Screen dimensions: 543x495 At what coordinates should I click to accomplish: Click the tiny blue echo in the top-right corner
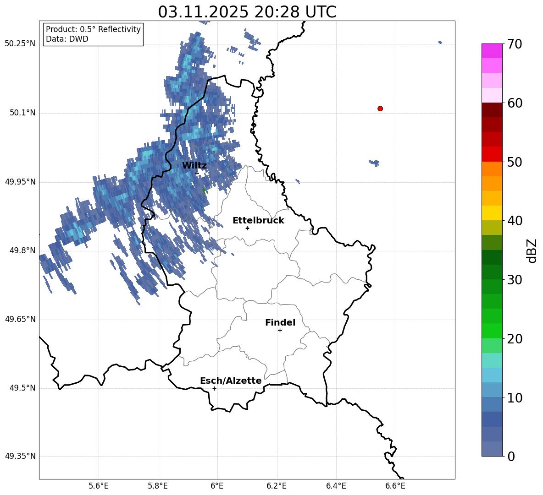click(440, 43)
